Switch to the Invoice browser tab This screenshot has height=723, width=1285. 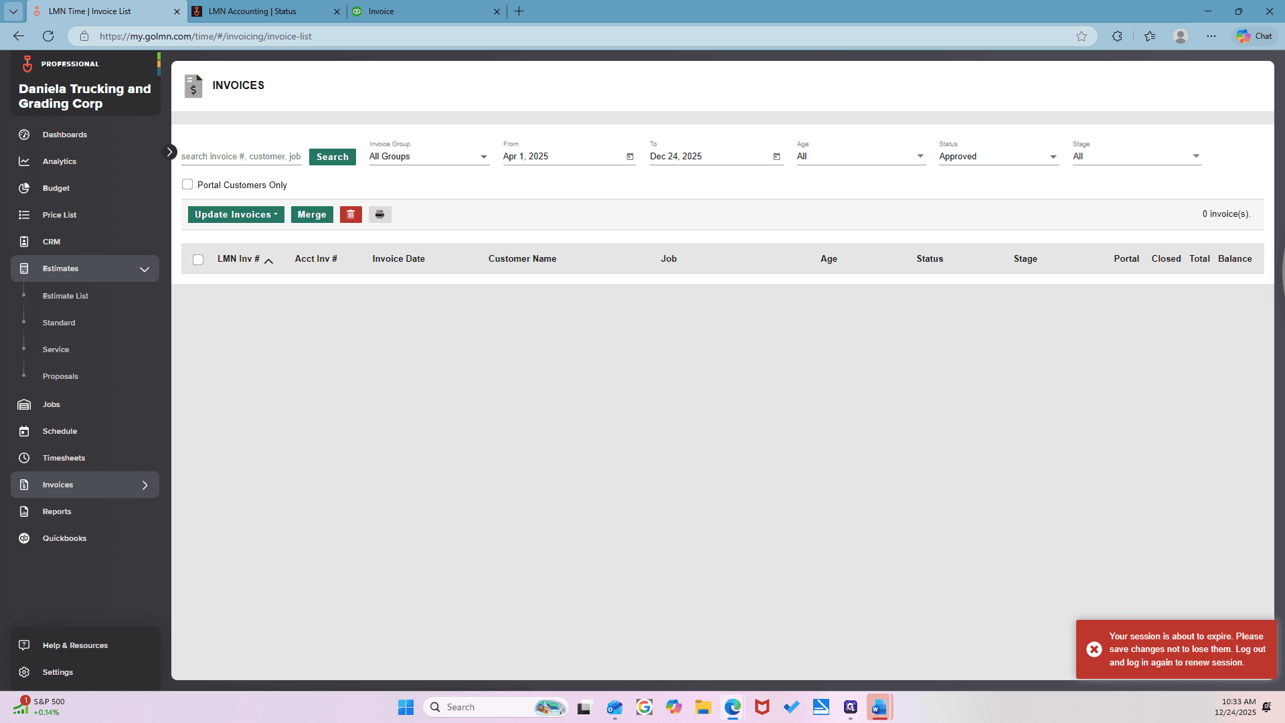pyautogui.click(x=426, y=11)
